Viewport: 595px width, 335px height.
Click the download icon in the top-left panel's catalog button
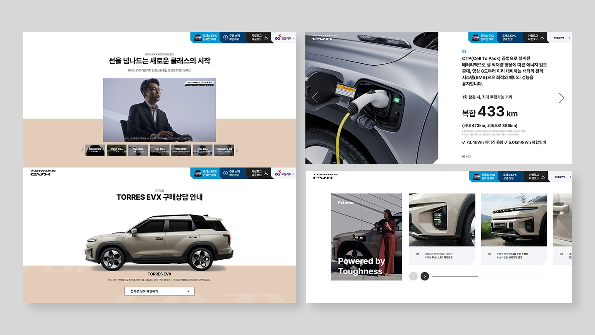point(266,38)
